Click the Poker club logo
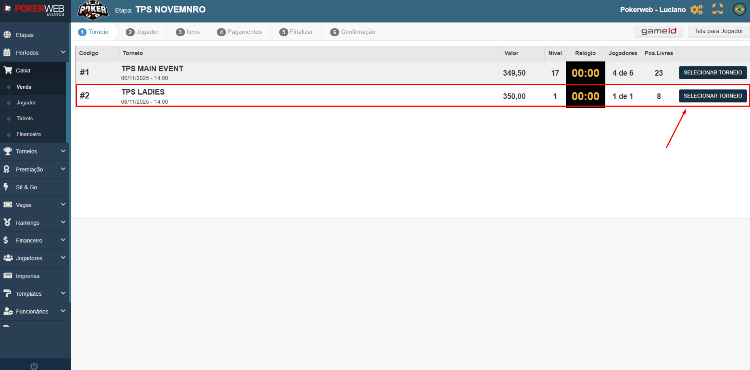The width and height of the screenshot is (750, 370). pyautogui.click(x=93, y=10)
